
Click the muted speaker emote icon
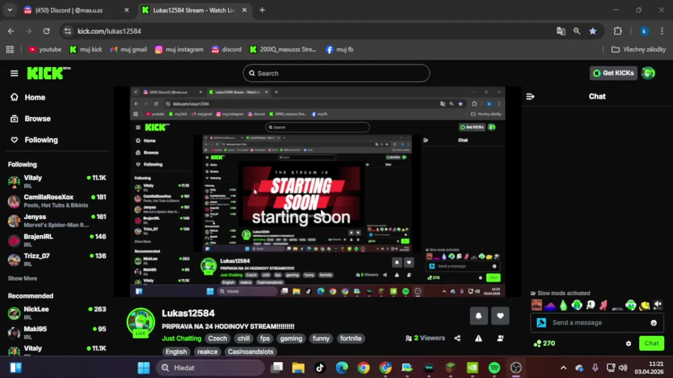(x=658, y=305)
